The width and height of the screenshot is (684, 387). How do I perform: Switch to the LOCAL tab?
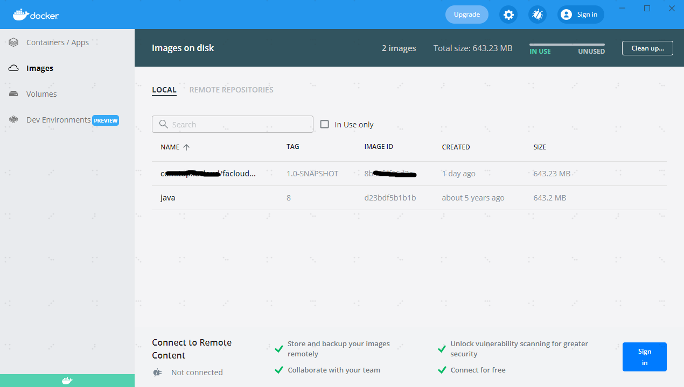pos(164,90)
